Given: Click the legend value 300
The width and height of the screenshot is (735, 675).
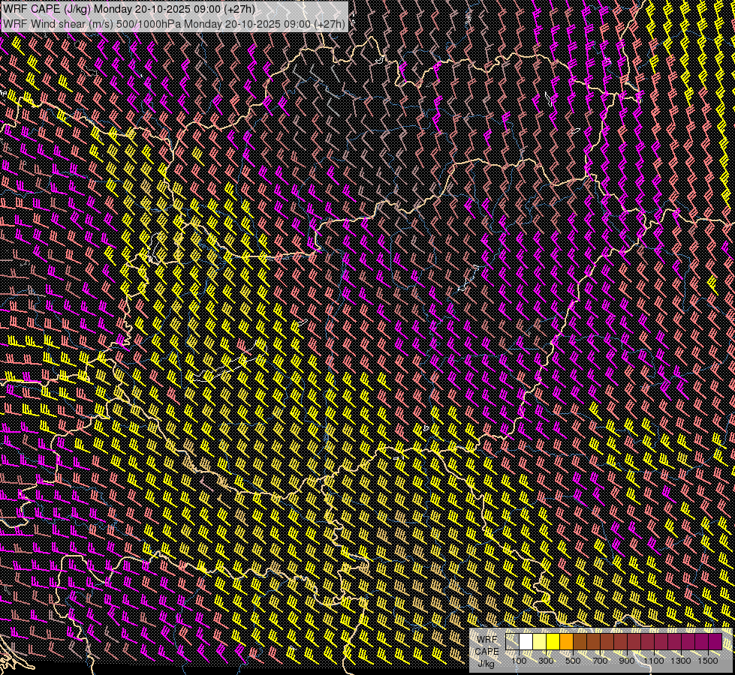Looking at the screenshot, I should pyautogui.click(x=546, y=661).
